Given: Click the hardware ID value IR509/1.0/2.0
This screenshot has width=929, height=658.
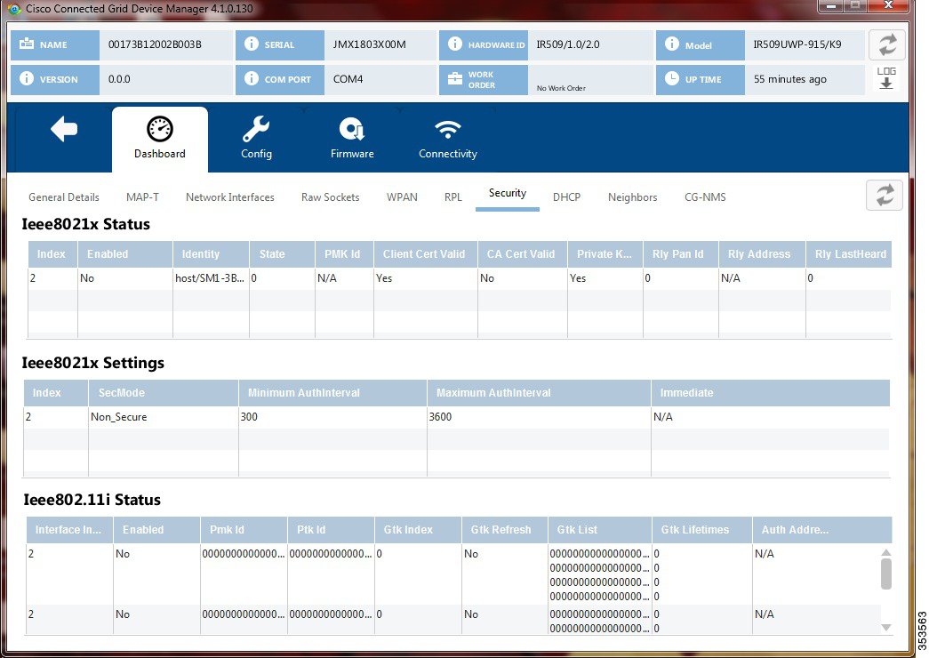Looking at the screenshot, I should tap(567, 44).
